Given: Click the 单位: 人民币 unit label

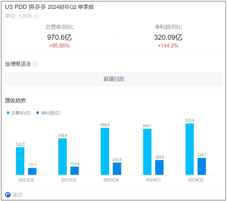Looking at the screenshot, I should click(x=18, y=16).
